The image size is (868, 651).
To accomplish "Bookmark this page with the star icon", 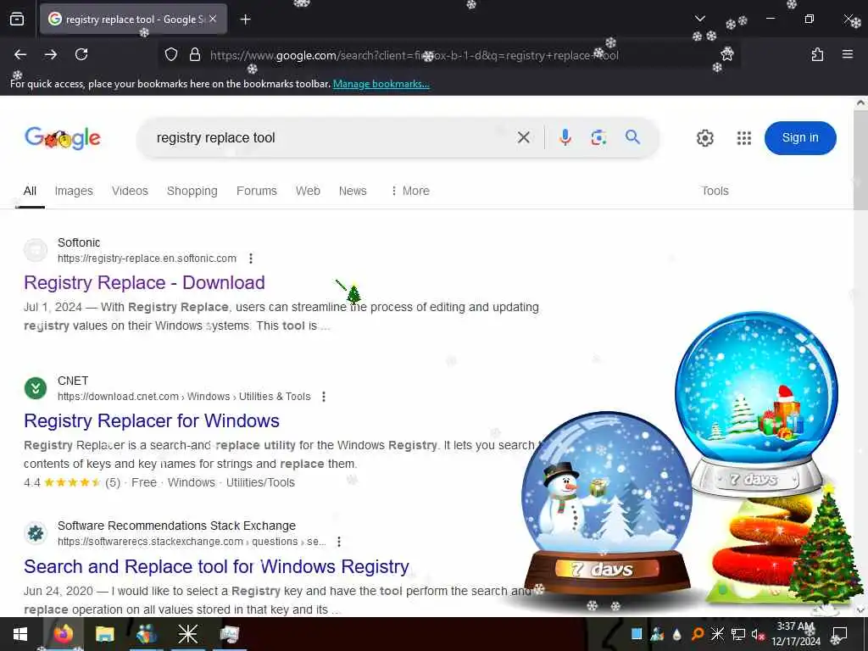I will 726,54.
